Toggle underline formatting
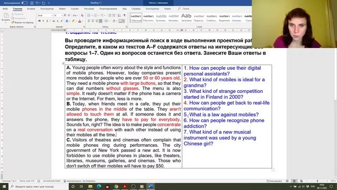The width and height of the screenshot is (337, 190). tap(47, 21)
